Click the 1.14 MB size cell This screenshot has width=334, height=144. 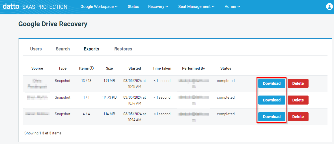click(109, 114)
